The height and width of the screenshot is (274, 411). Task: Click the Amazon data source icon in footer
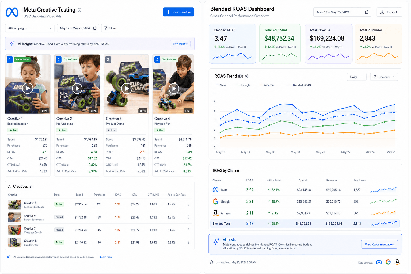pos(397,262)
